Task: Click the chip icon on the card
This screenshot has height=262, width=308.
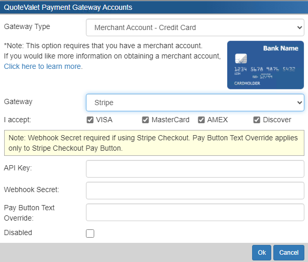Action: pos(241,59)
